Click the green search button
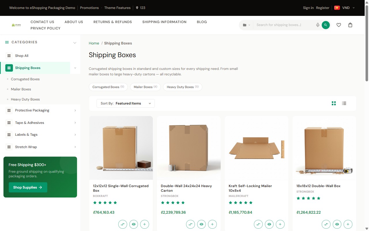Viewport: 369px width, 231px height. (x=325, y=25)
